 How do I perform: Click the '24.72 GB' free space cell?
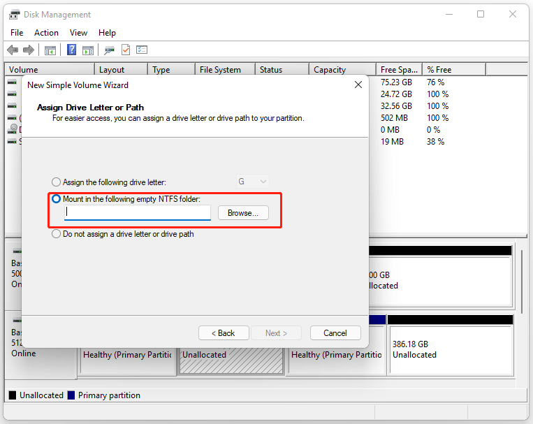[396, 94]
